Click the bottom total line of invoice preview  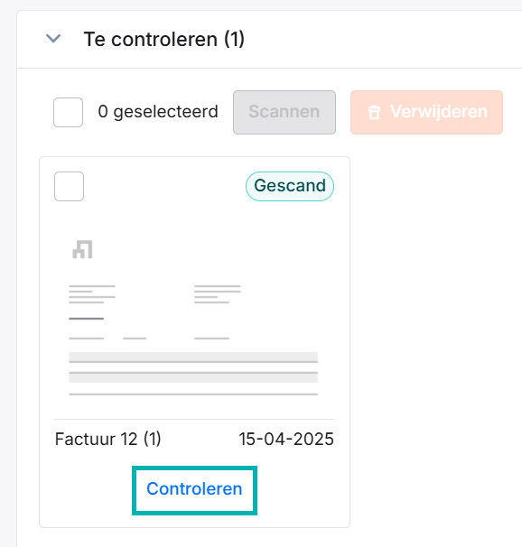click(193, 394)
